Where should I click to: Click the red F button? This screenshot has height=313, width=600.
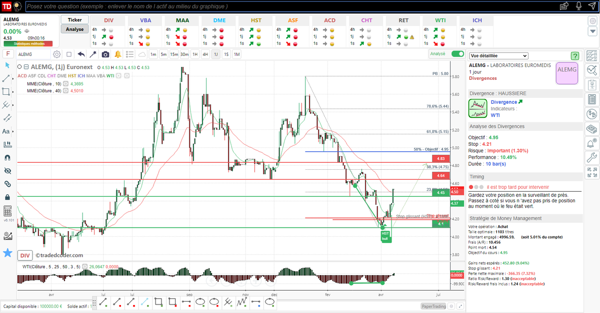point(8,53)
